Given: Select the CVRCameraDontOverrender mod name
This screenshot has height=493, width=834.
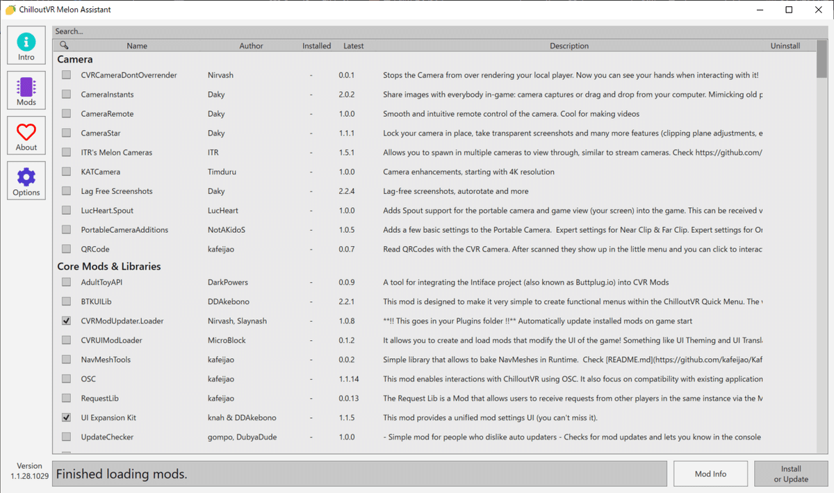Looking at the screenshot, I should pos(129,74).
